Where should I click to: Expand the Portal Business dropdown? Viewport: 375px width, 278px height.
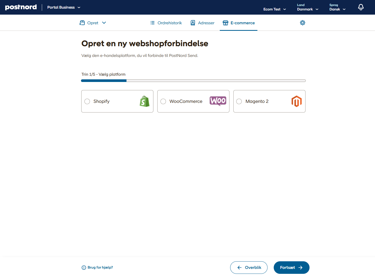tap(64, 7)
